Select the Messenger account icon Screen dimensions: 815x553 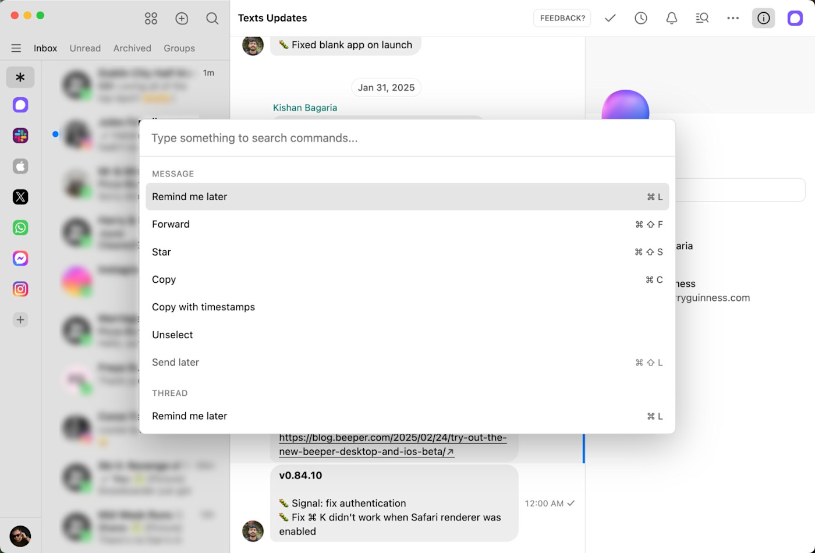tap(20, 258)
